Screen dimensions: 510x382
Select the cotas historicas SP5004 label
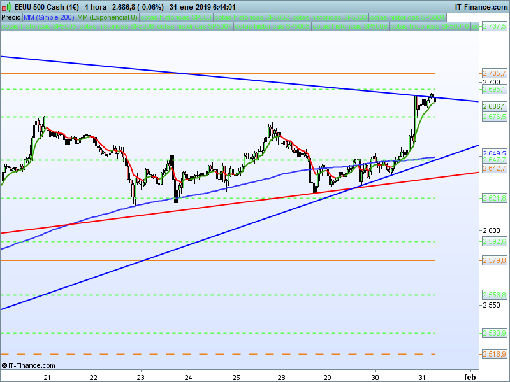407,17
